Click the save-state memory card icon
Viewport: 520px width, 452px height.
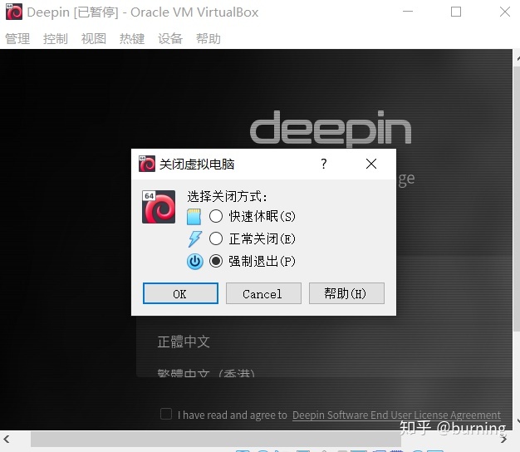click(x=194, y=217)
